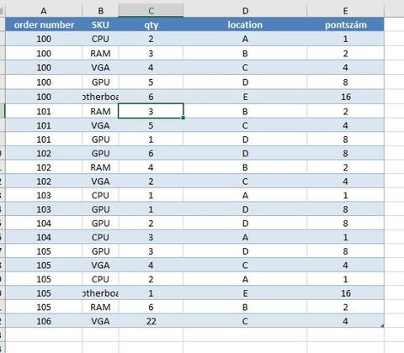This screenshot has height=353, width=404.
Task: Select the qty cell containing 22
Action: coord(151,321)
